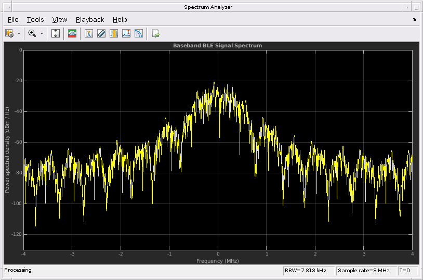The height and width of the screenshot is (280, 423).
Task: Select the Zoom magnifier tool
Action: point(32,33)
